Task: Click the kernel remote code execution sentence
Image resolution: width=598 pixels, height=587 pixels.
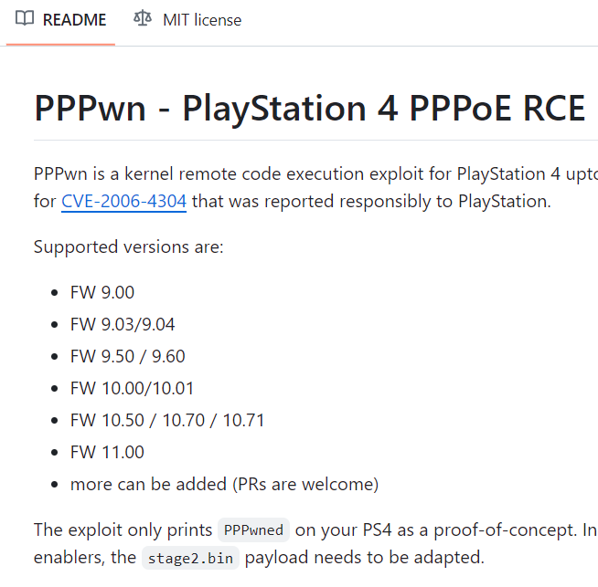Action: click(315, 174)
